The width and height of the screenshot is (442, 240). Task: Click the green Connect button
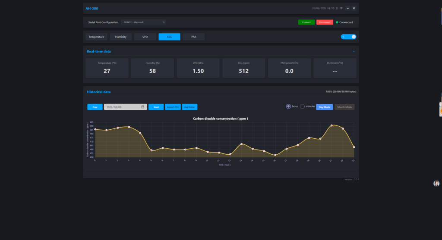pos(306,22)
